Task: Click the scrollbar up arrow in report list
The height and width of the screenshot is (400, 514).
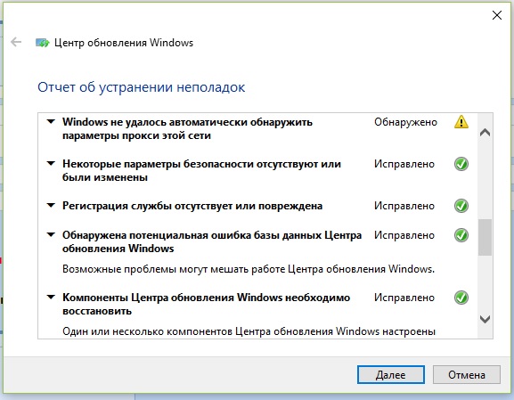Action: tap(485, 133)
